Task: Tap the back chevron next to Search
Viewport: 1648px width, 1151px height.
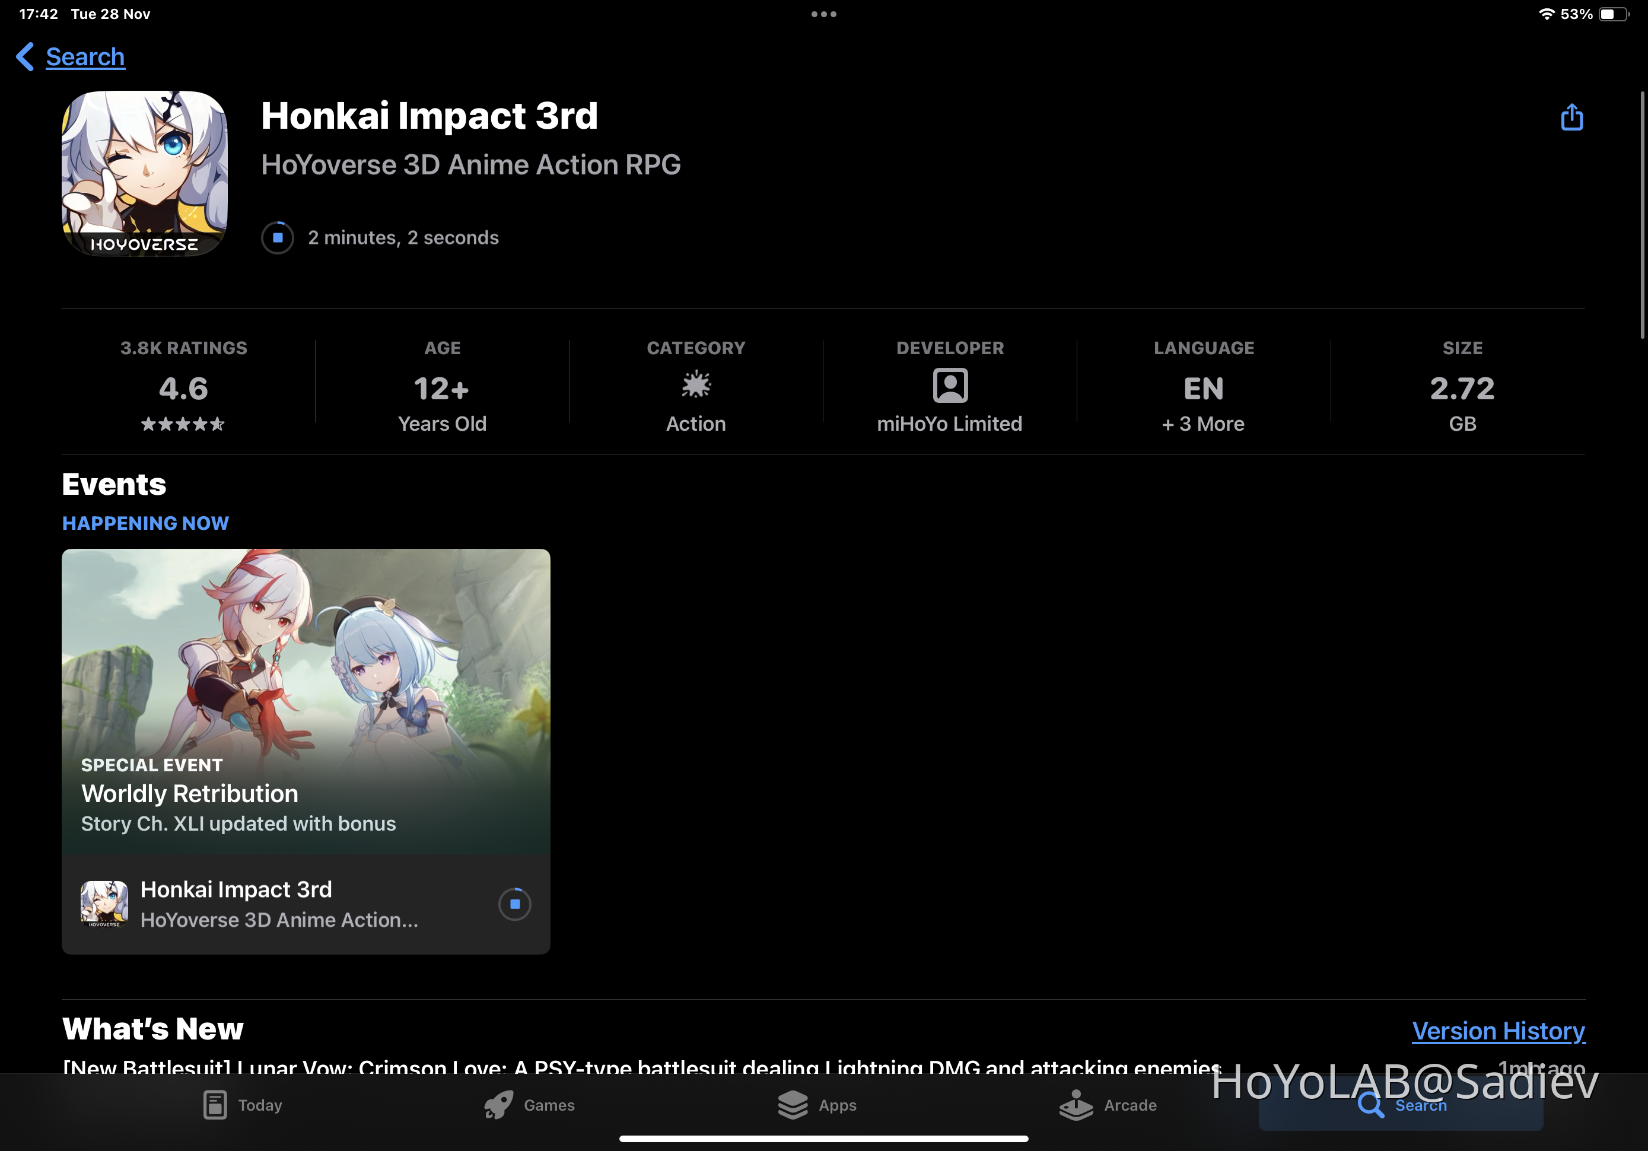Action: pos(24,57)
